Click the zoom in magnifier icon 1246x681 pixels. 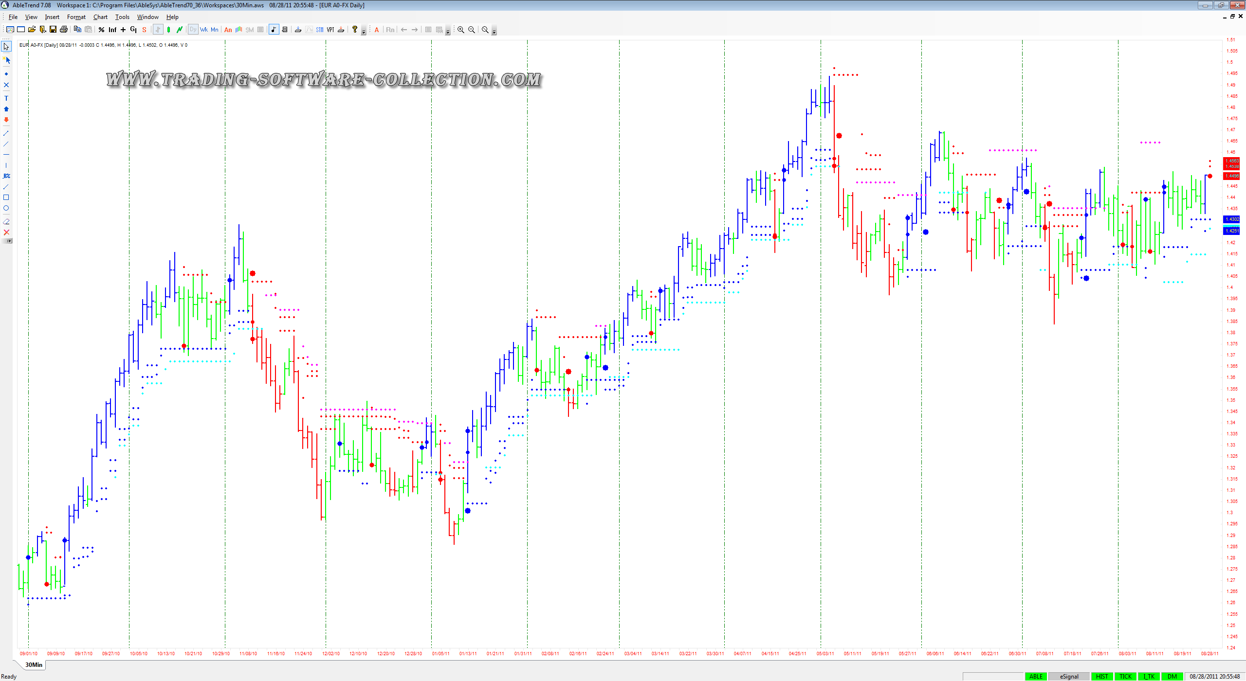(460, 30)
